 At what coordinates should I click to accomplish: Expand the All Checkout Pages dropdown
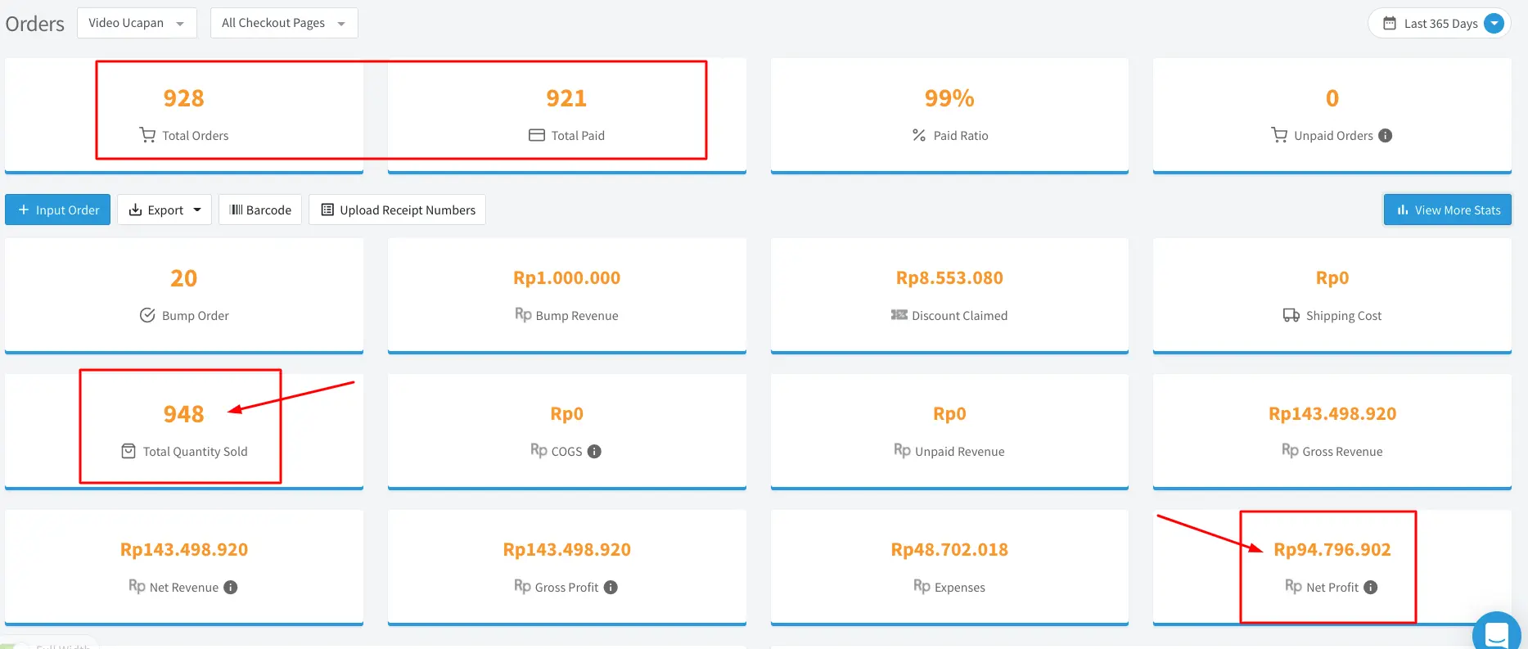[283, 23]
